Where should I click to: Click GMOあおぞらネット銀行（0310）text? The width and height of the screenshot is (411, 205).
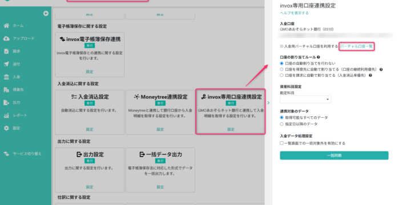pyautogui.click(x=307, y=29)
